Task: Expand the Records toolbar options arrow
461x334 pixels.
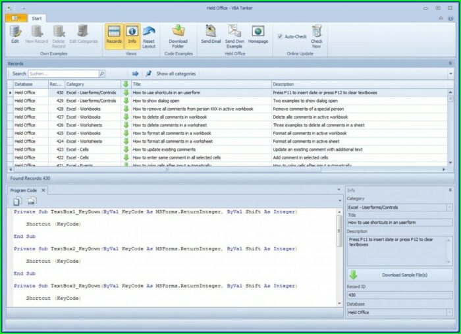Action: point(450,74)
